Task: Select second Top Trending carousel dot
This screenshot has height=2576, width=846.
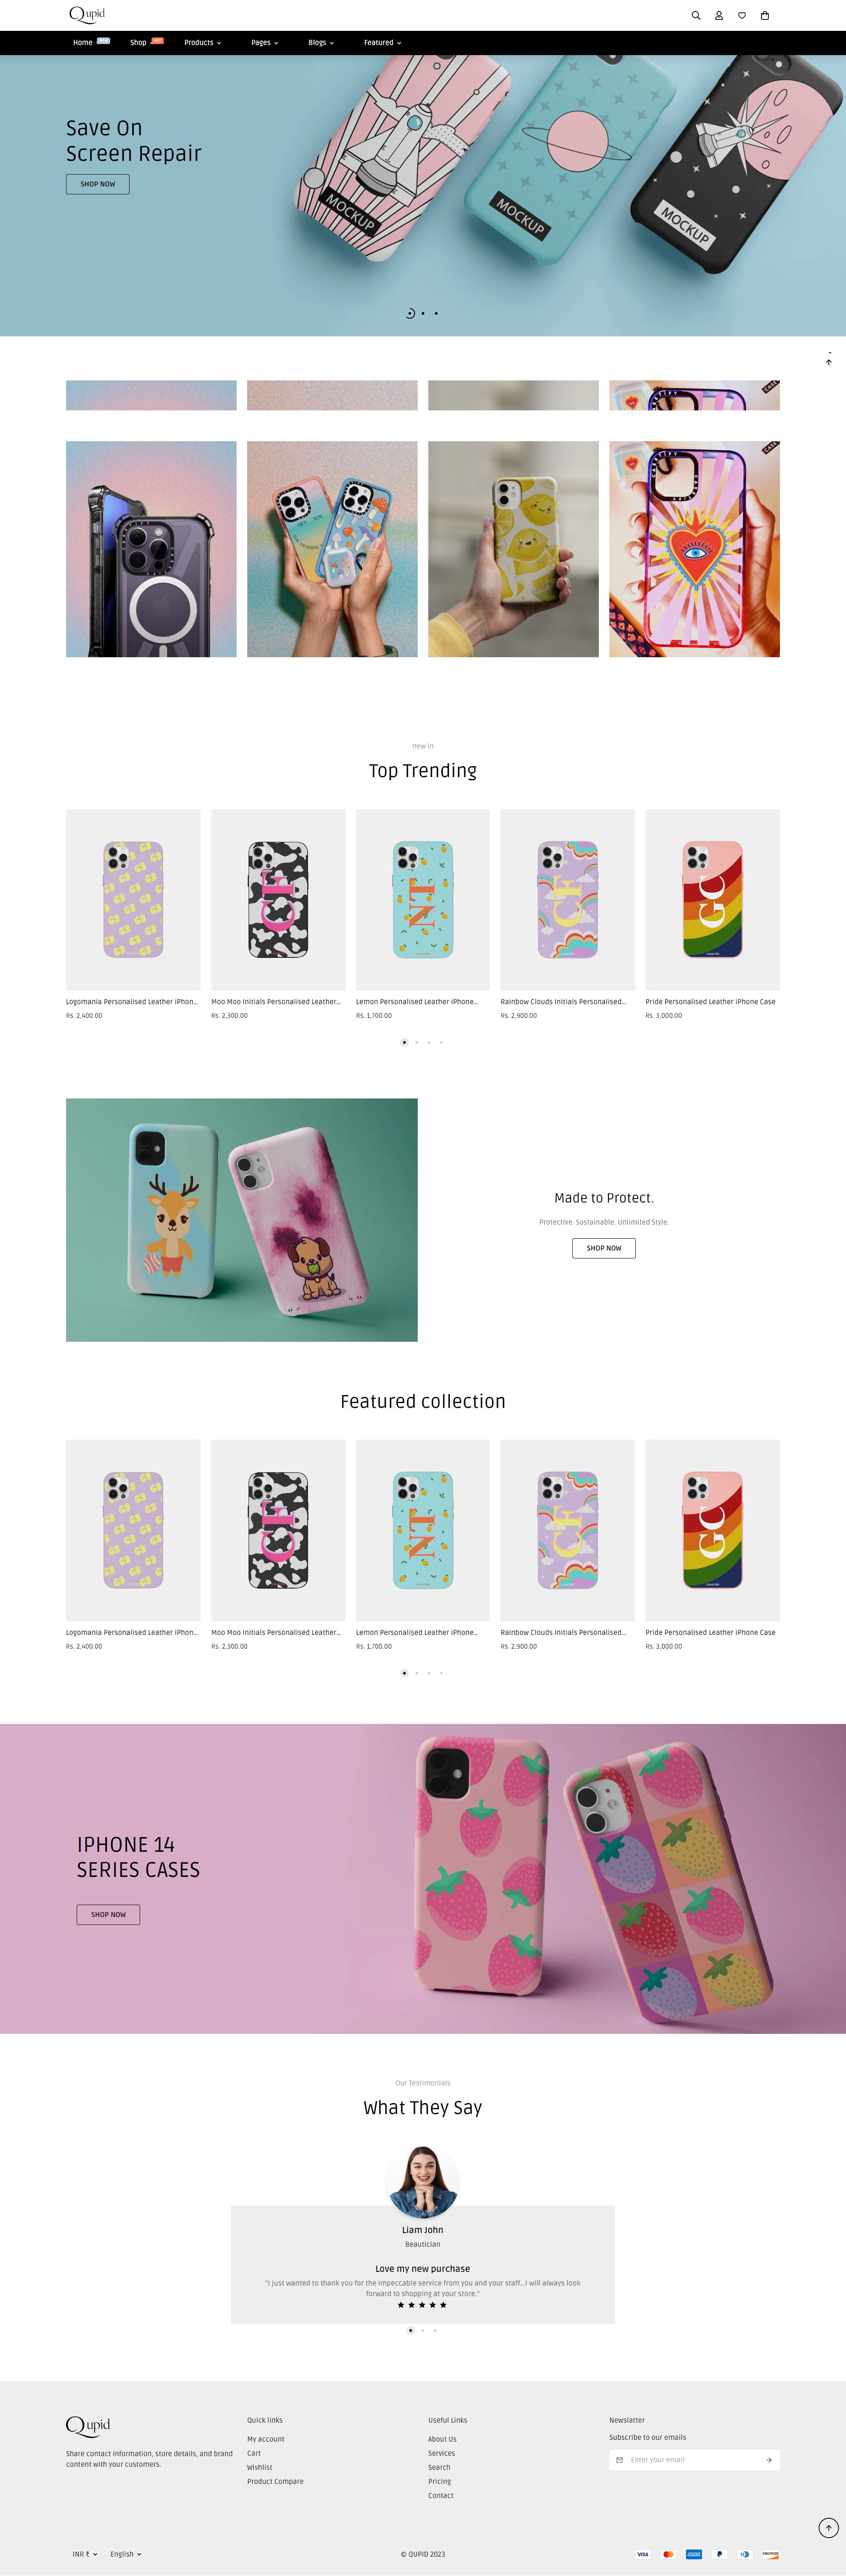Action: click(x=417, y=1042)
